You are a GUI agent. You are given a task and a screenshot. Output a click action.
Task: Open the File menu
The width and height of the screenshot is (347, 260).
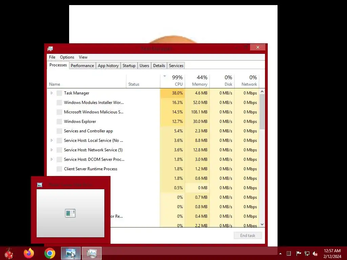52,57
